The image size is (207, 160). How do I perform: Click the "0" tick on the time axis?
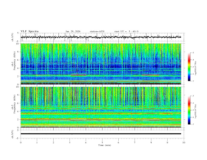(21, 142)
